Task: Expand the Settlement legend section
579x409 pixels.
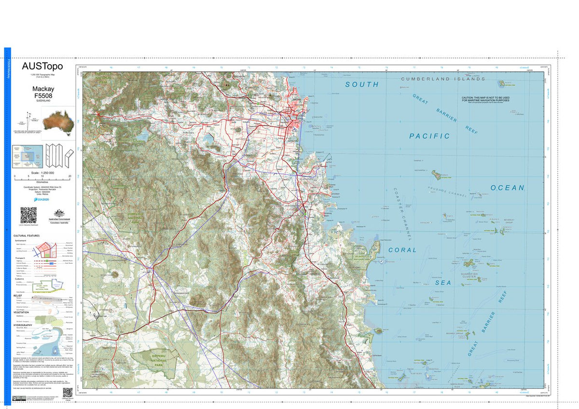Action: (20, 240)
